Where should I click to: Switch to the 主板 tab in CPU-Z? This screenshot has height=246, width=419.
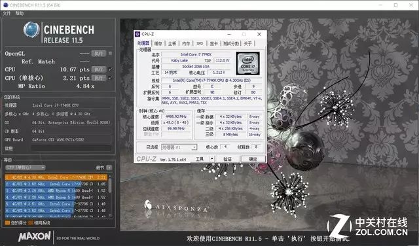coord(172,44)
